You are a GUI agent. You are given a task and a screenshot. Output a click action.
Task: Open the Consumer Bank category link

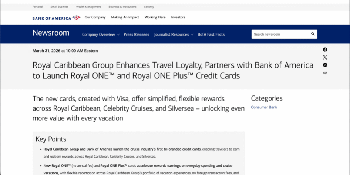[264, 107]
